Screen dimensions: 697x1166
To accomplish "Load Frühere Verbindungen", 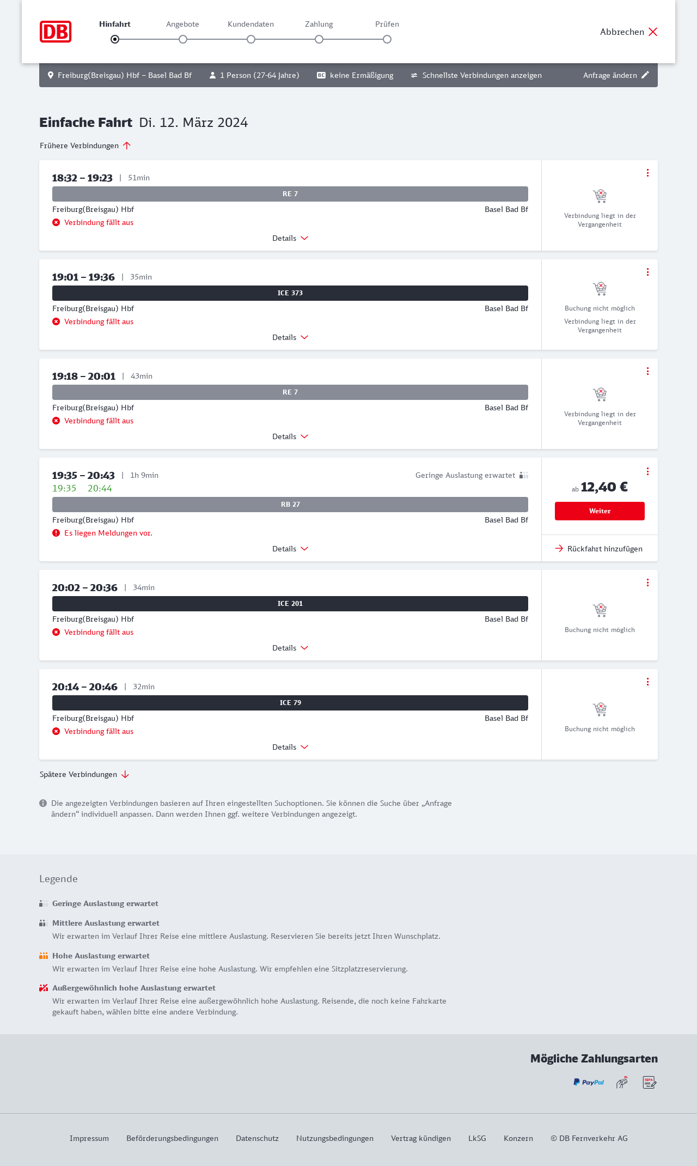I will coord(85,145).
